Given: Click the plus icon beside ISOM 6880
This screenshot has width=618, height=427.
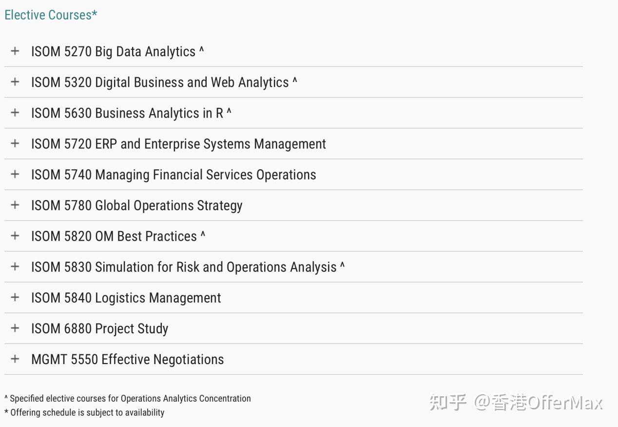Looking at the screenshot, I should [x=15, y=328].
